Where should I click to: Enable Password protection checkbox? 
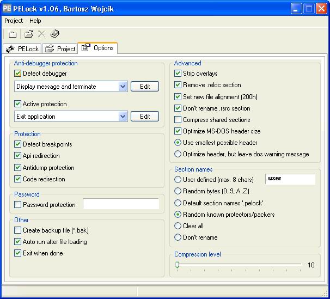(17, 205)
